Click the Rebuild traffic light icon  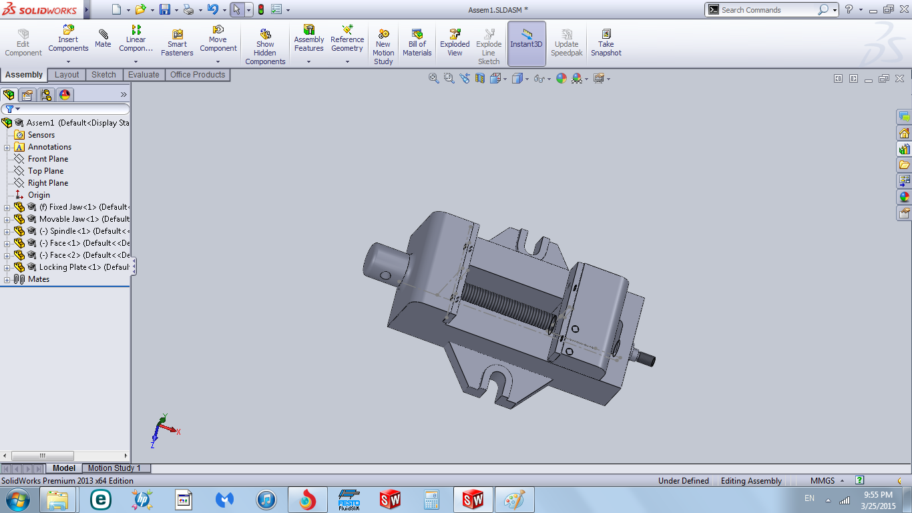click(x=260, y=9)
